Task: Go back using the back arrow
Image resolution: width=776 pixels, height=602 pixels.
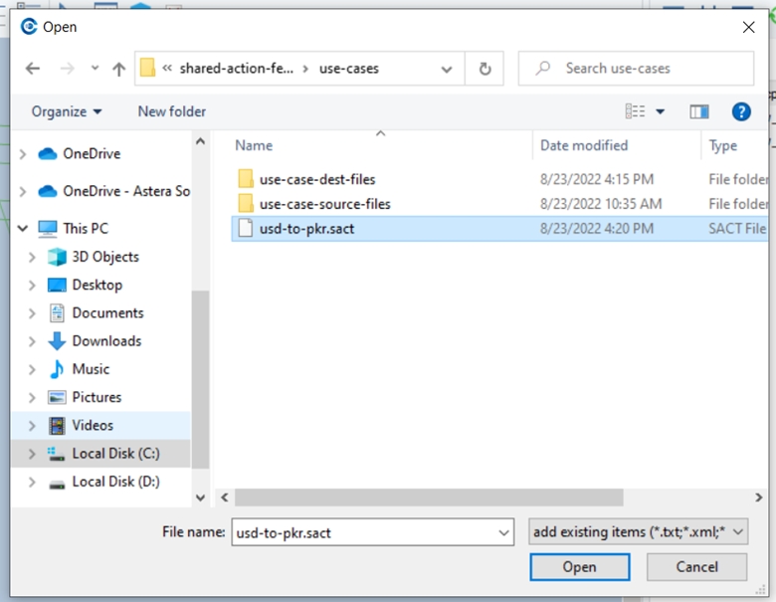Action: (x=33, y=69)
